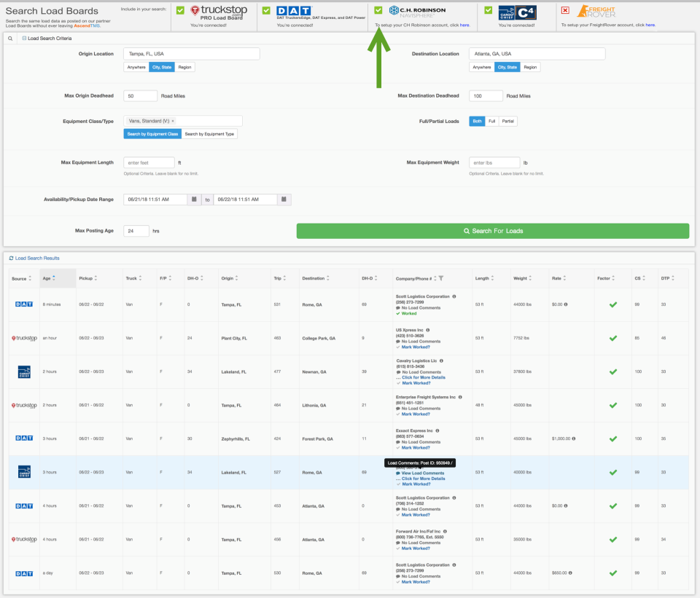Click the C.H. Robinson Navisphere logo

click(420, 11)
